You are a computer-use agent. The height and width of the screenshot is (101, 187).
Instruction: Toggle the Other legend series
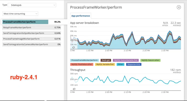[120, 64]
